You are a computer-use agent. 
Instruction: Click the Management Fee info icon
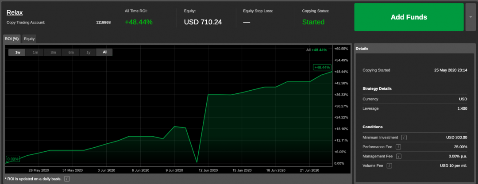click(399, 156)
